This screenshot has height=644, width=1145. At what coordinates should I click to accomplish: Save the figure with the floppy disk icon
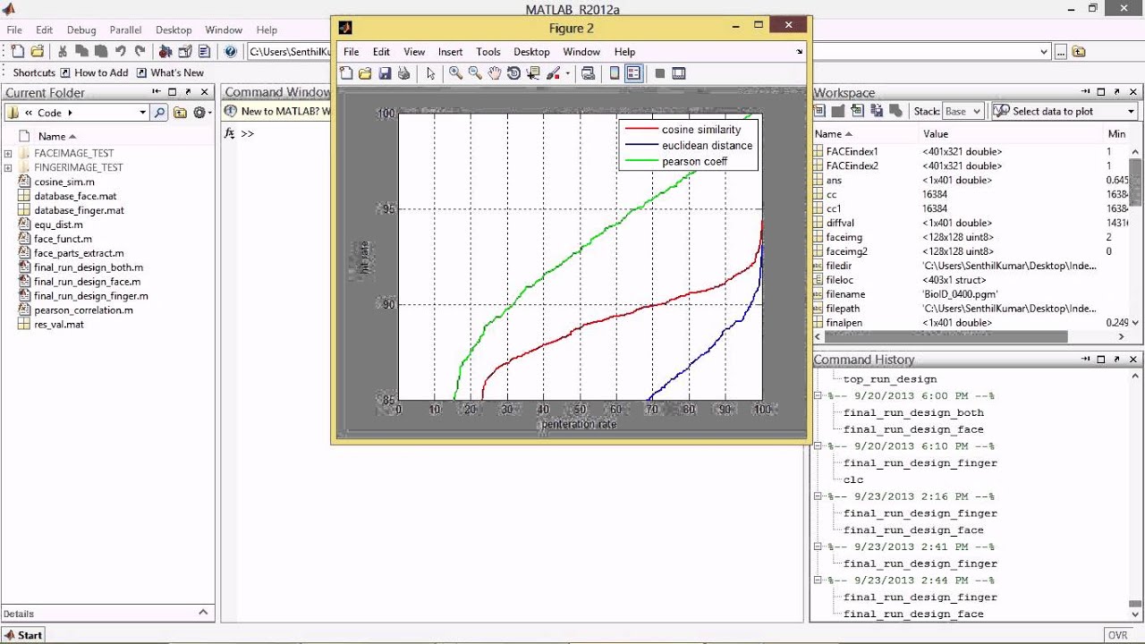tap(385, 73)
